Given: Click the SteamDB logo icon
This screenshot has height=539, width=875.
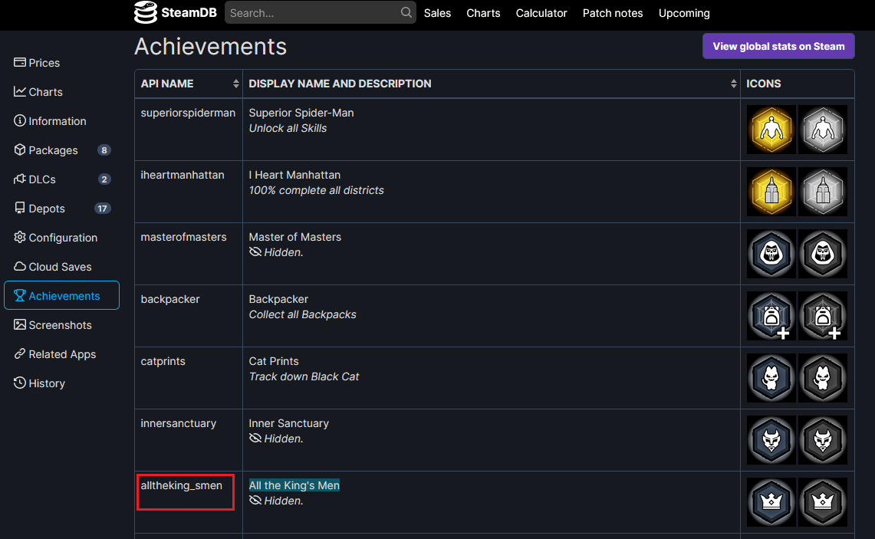Looking at the screenshot, I should (146, 12).
